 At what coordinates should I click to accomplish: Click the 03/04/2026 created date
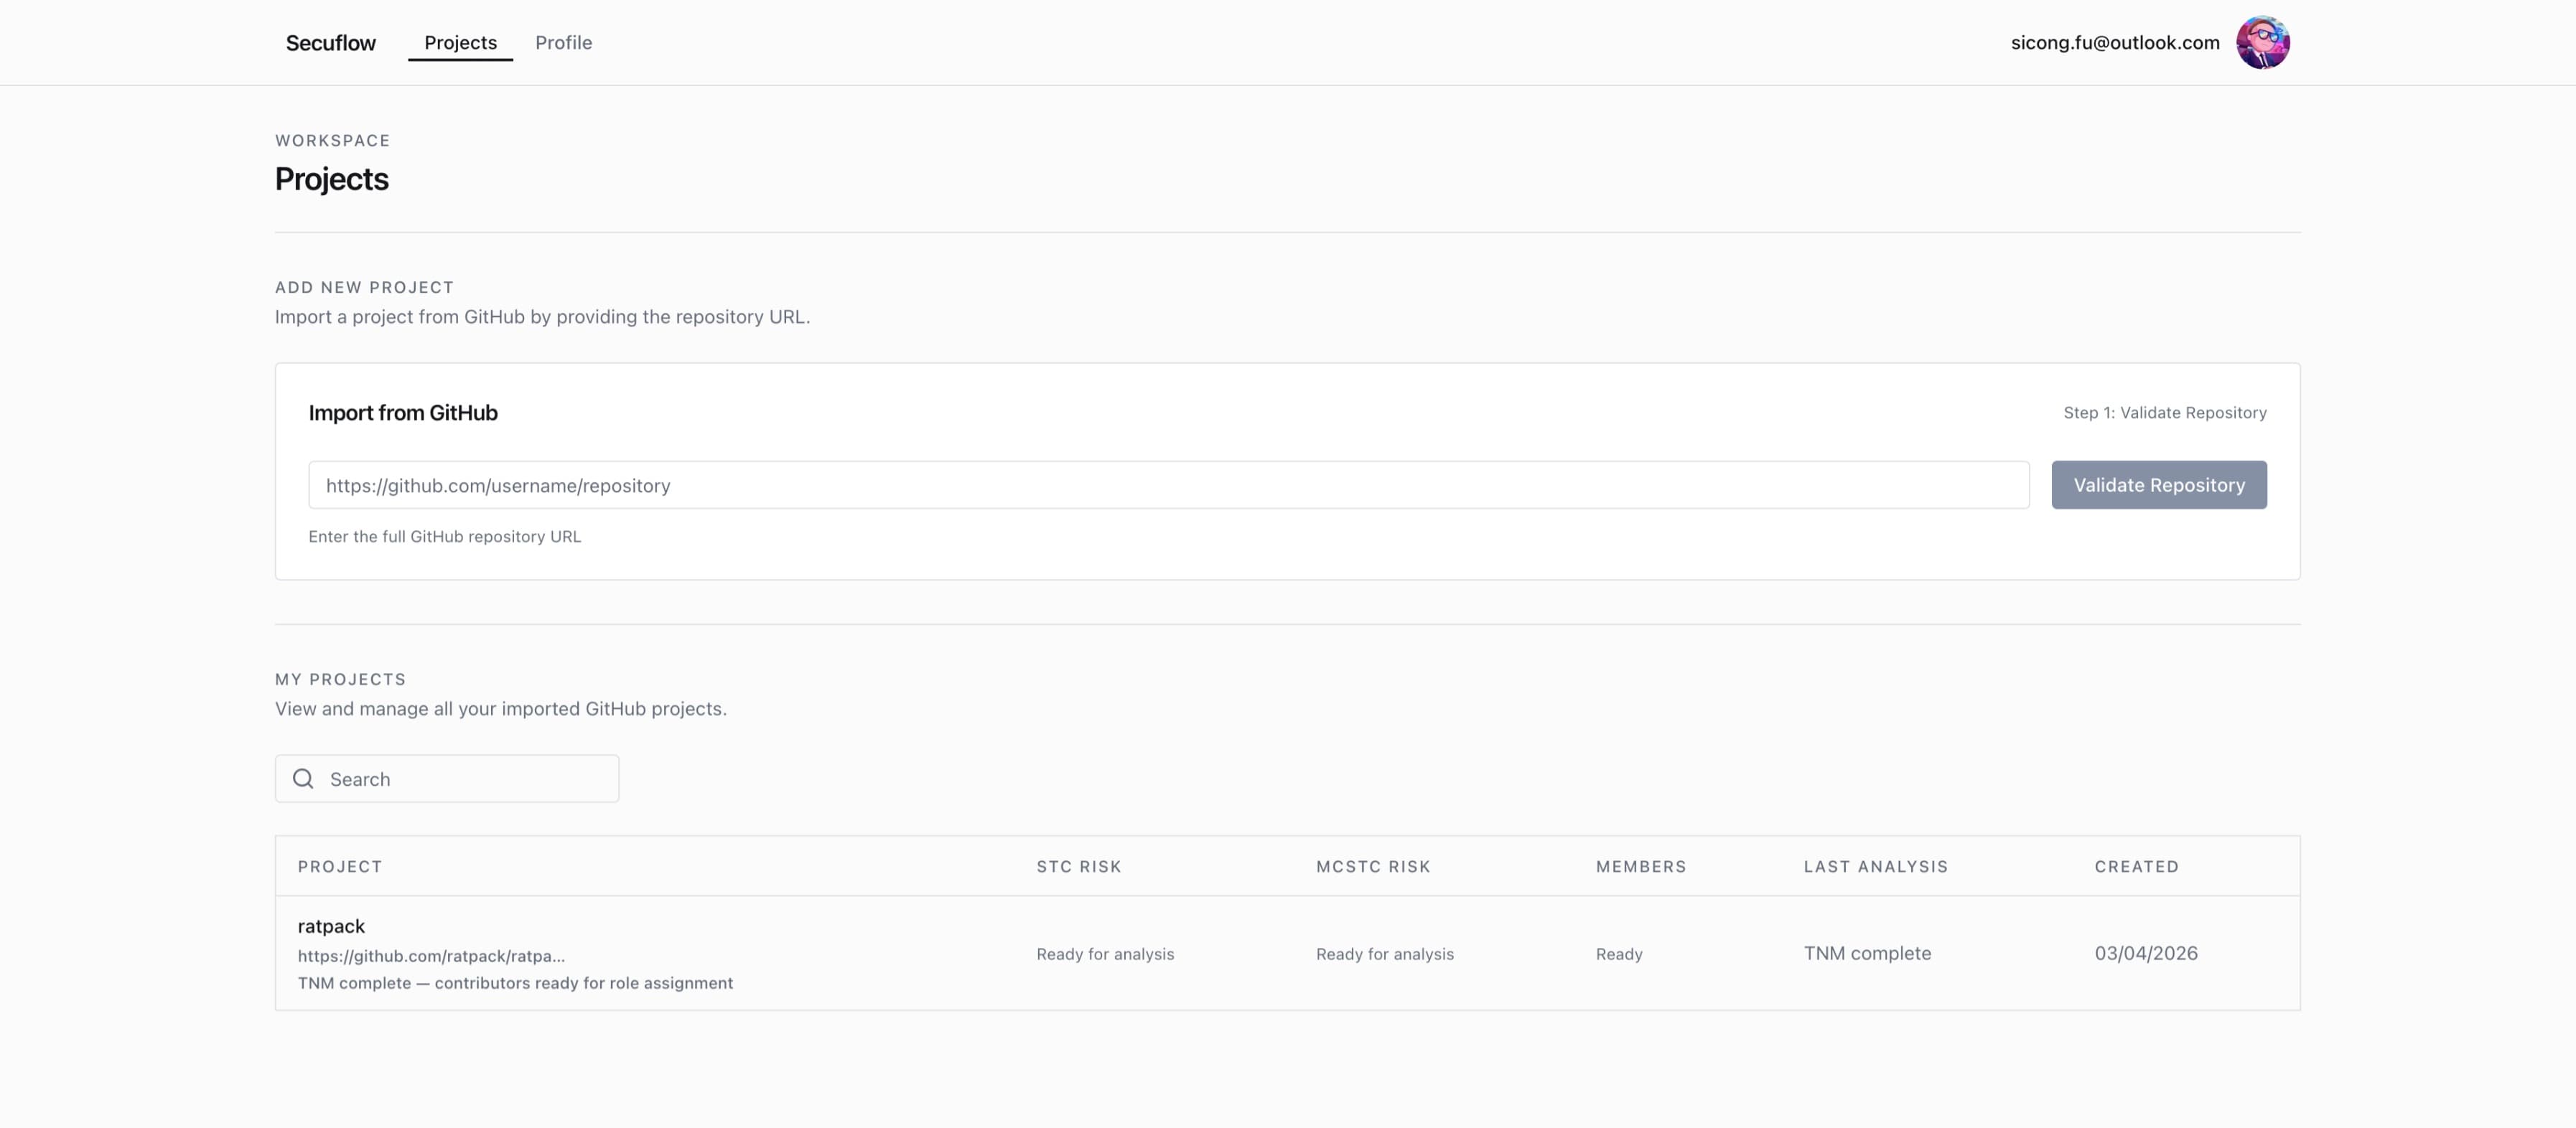coord(2145,953)
